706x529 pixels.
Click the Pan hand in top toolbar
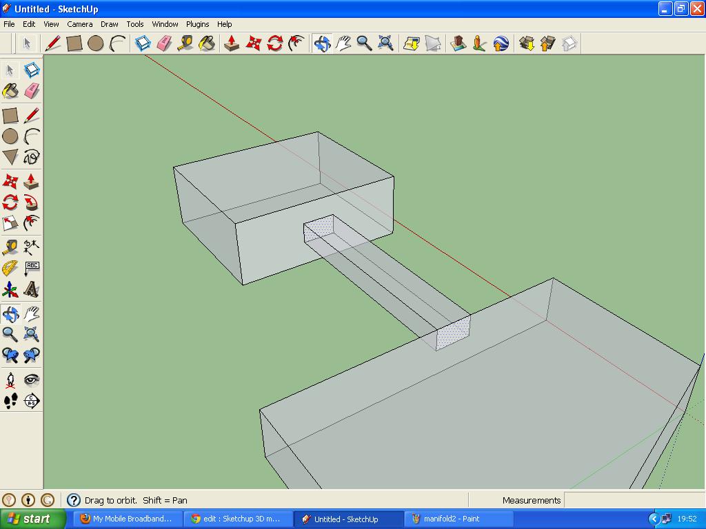tap(343, 43)
